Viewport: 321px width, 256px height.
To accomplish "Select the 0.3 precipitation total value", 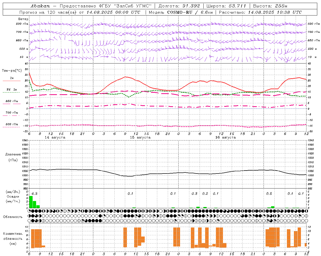I will [x=194, y=193].
